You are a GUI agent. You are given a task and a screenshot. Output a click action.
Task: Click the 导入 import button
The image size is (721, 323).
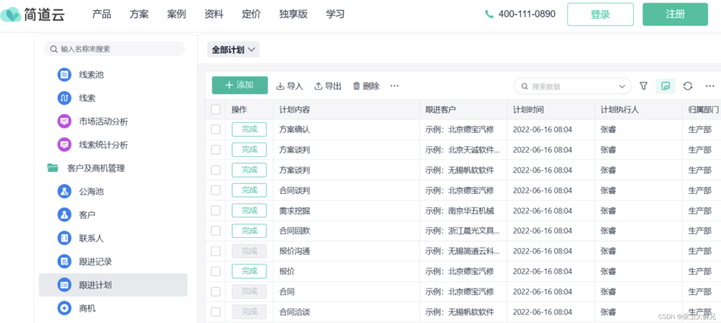289,86
